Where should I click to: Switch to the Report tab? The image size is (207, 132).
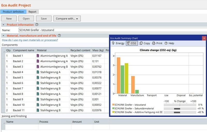coord(32,12)
